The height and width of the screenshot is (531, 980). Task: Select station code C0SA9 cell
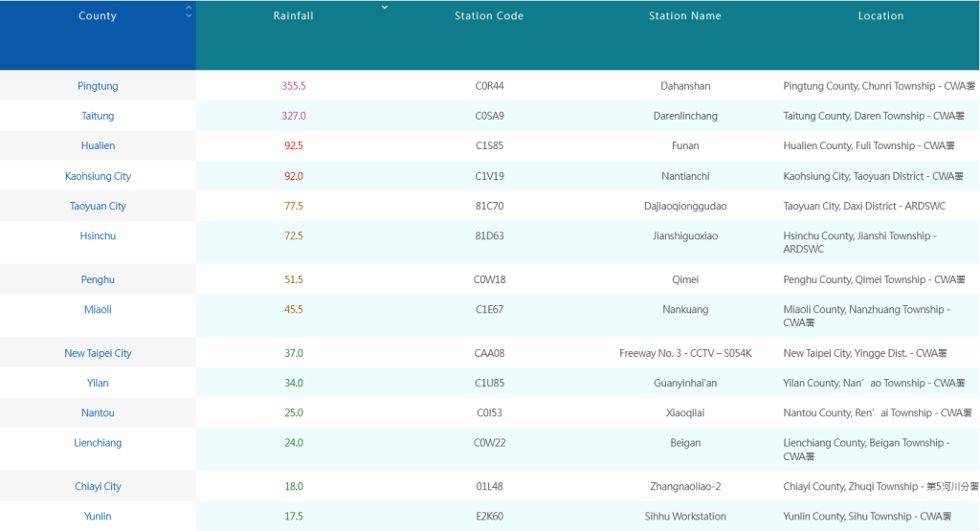coord(489,116)
